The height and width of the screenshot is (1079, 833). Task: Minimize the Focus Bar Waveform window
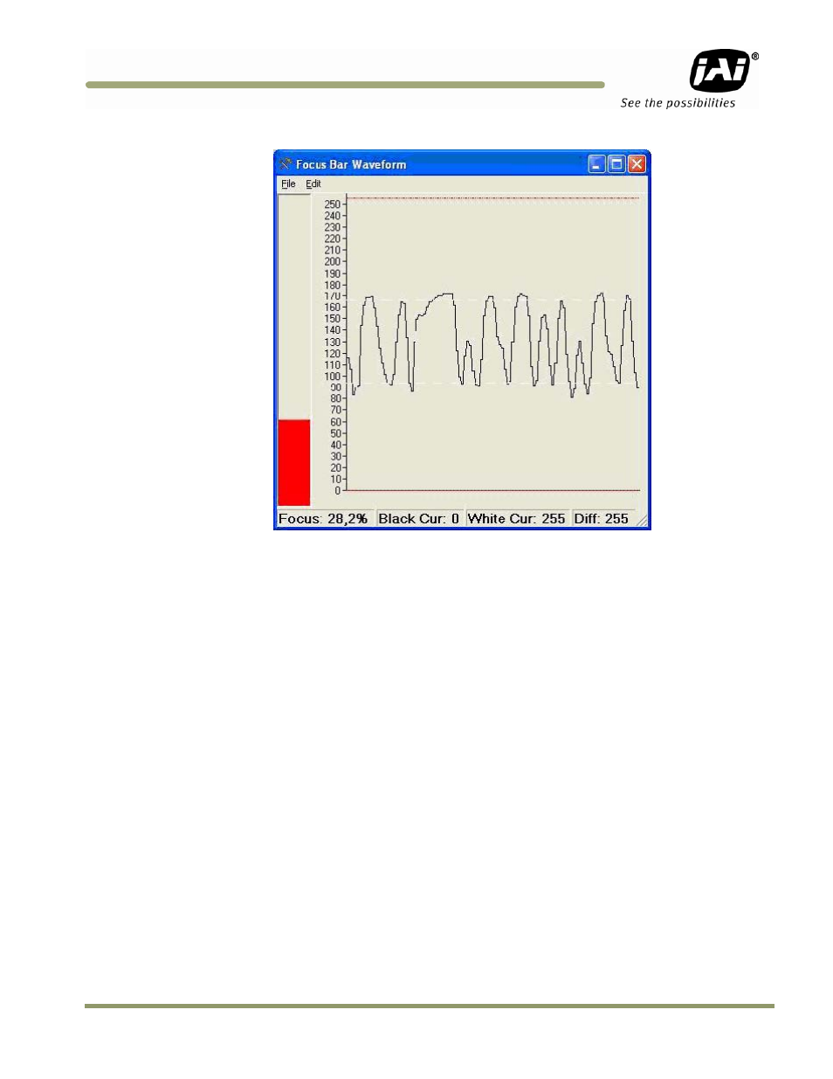click(x=597, y=164)
